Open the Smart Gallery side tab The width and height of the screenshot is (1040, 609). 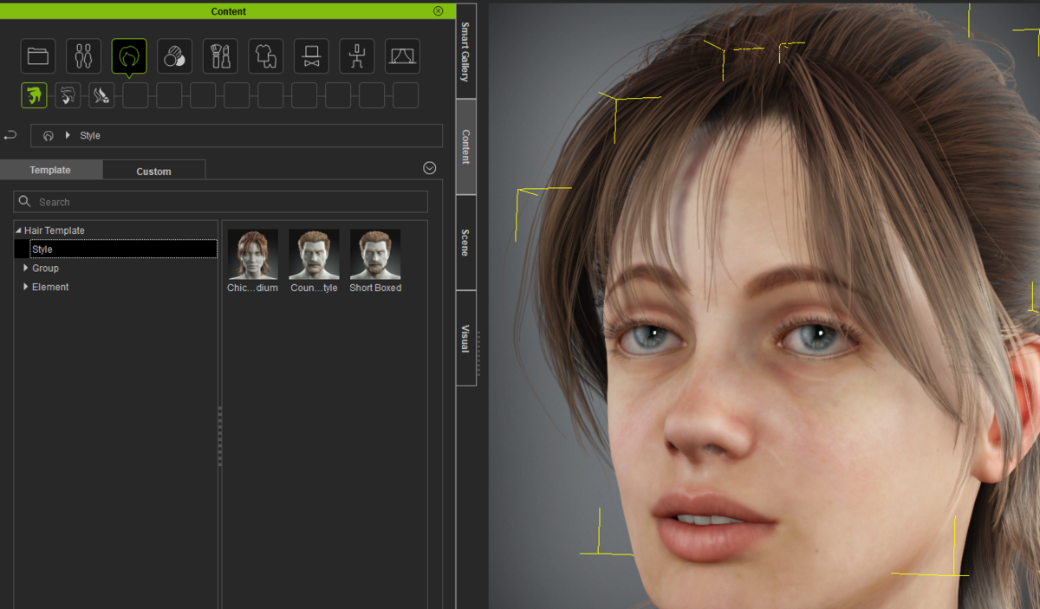click(465, 51)
